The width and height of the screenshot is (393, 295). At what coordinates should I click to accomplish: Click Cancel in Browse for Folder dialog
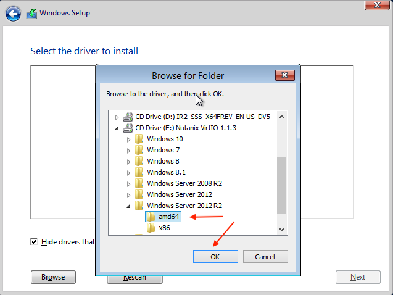point(265,256)
